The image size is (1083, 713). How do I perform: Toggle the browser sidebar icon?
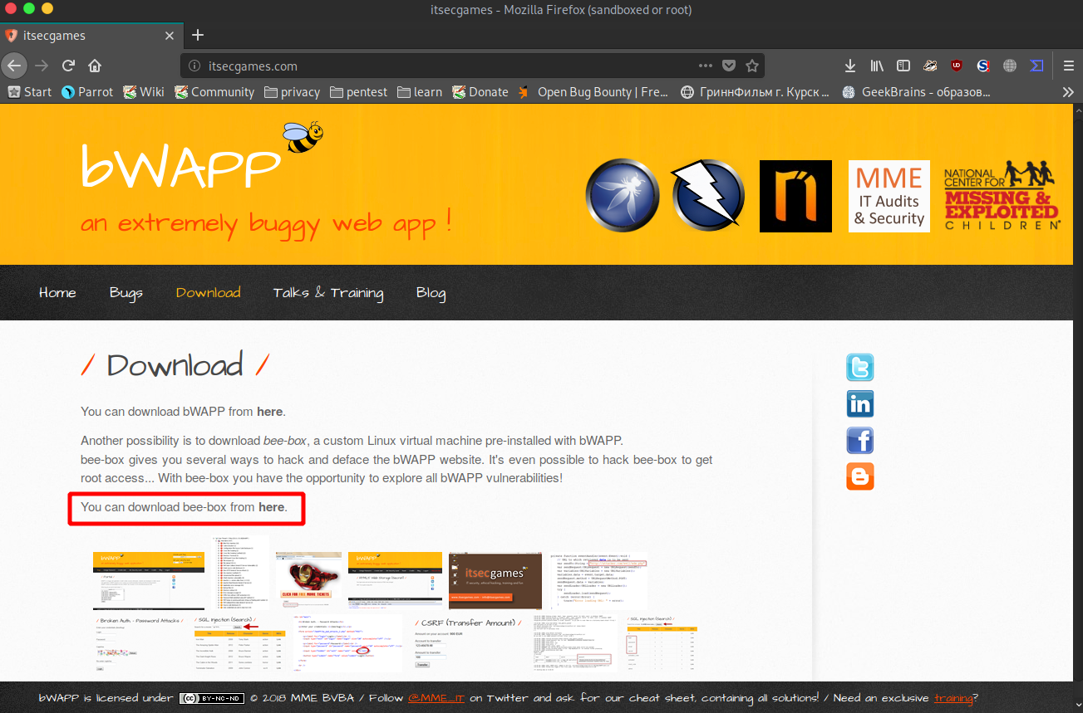pos(903,66)
